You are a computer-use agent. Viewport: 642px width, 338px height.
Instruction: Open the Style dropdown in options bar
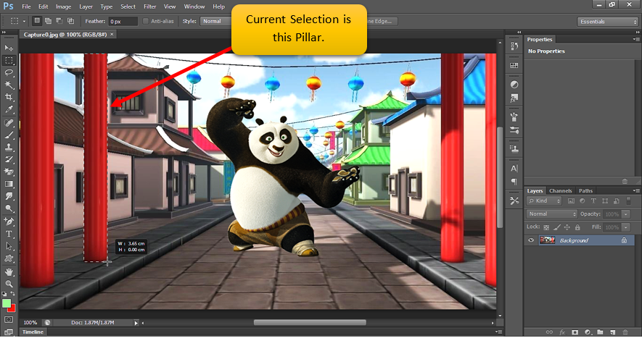point(215,21)
